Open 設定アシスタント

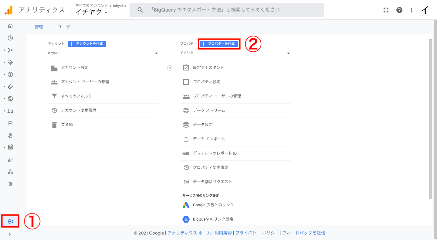[x=235, y=68]
